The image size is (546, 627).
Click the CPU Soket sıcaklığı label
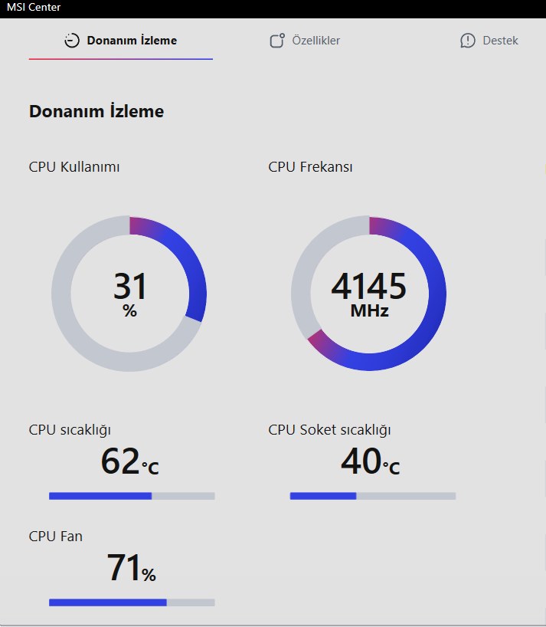point(329,430)
